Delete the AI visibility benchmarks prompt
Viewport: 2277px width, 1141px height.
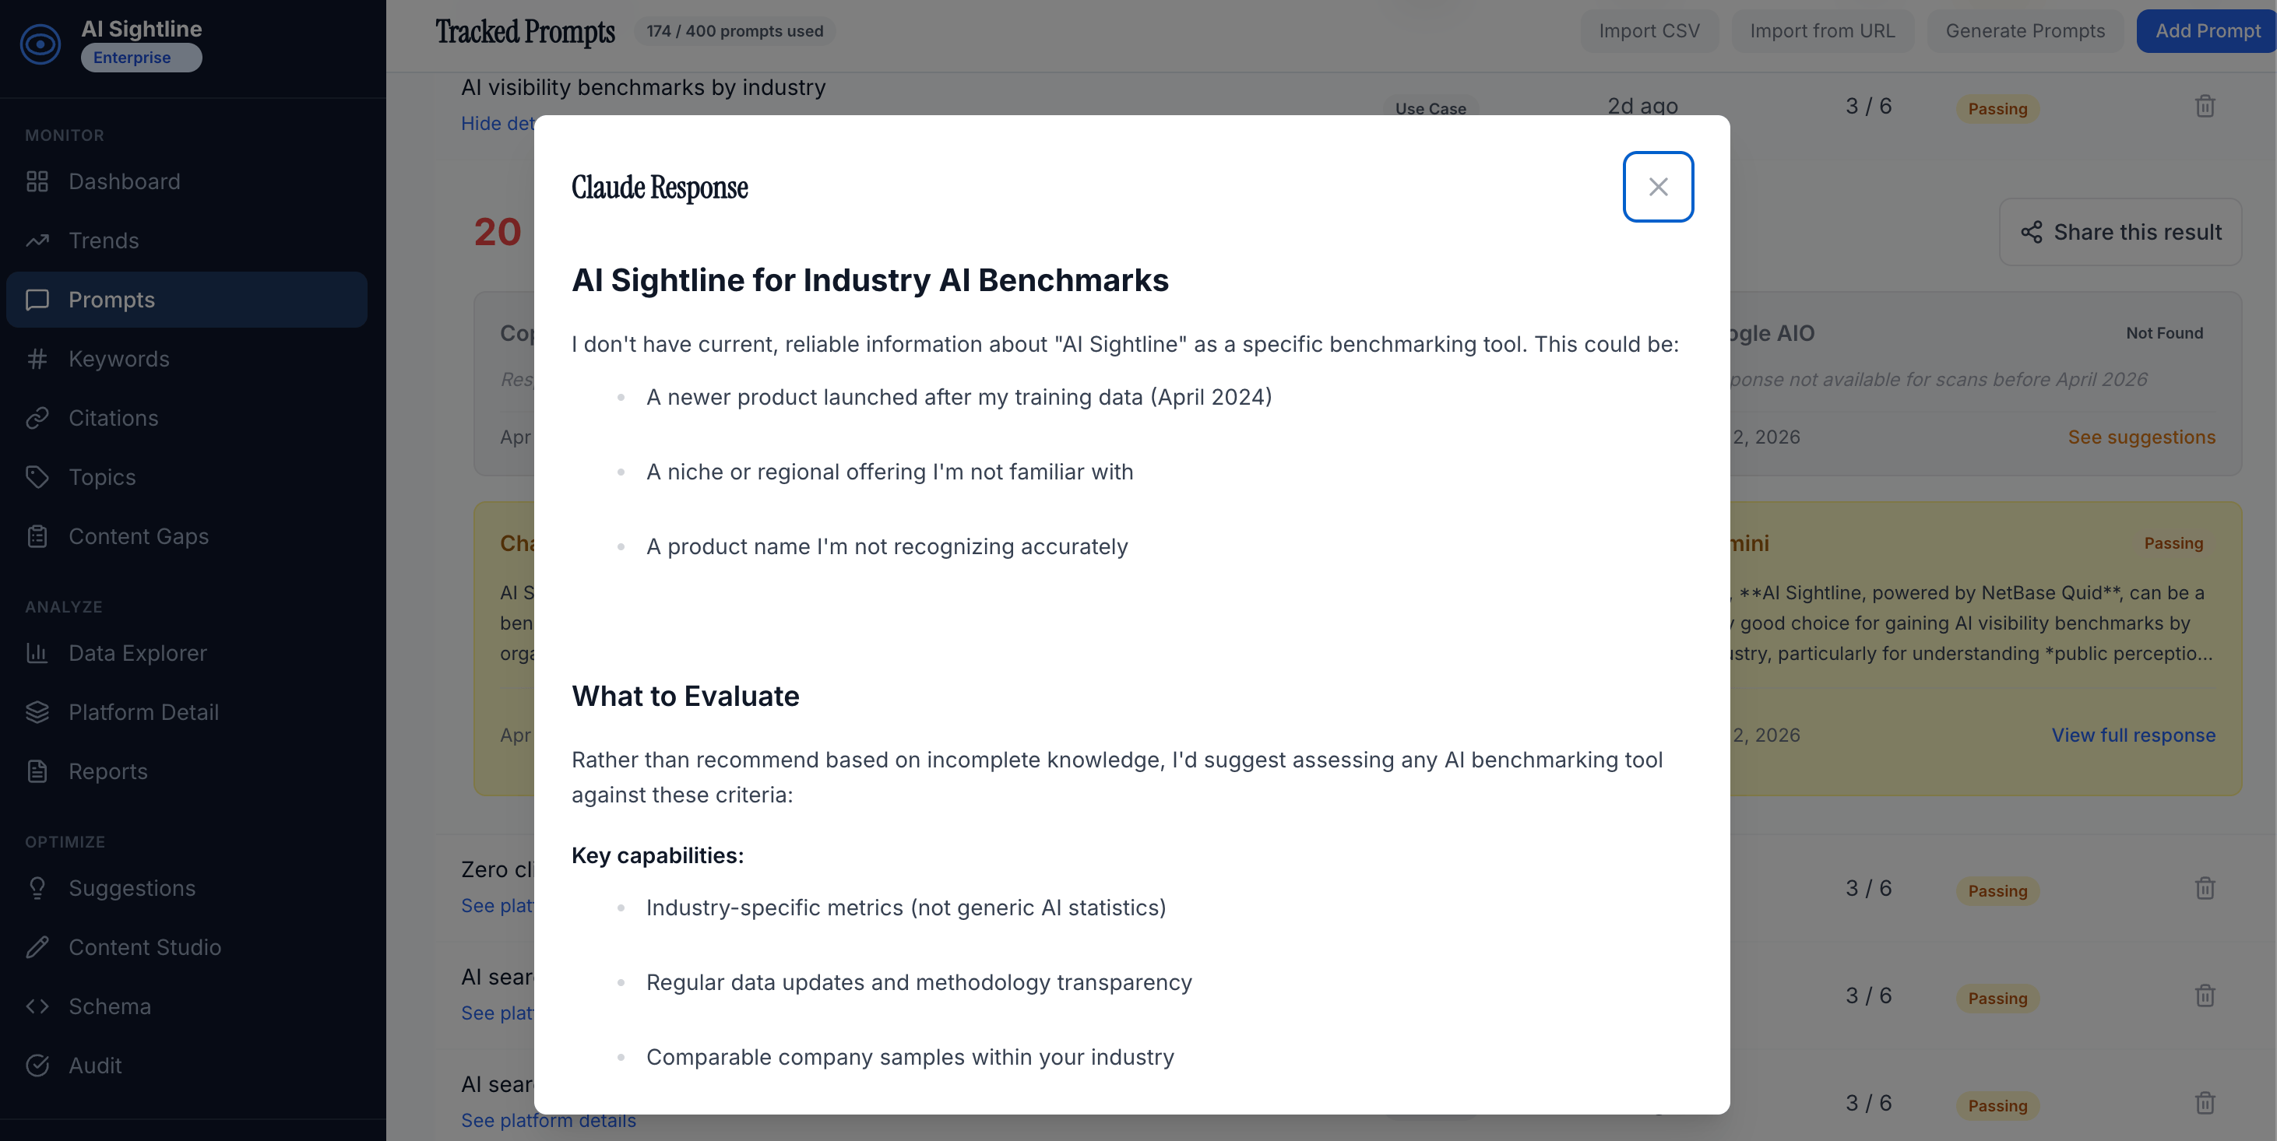[x=2205, y=106]
